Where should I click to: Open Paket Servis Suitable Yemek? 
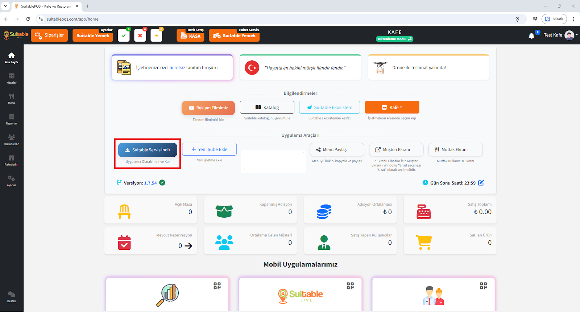click(x=234, y=35)
